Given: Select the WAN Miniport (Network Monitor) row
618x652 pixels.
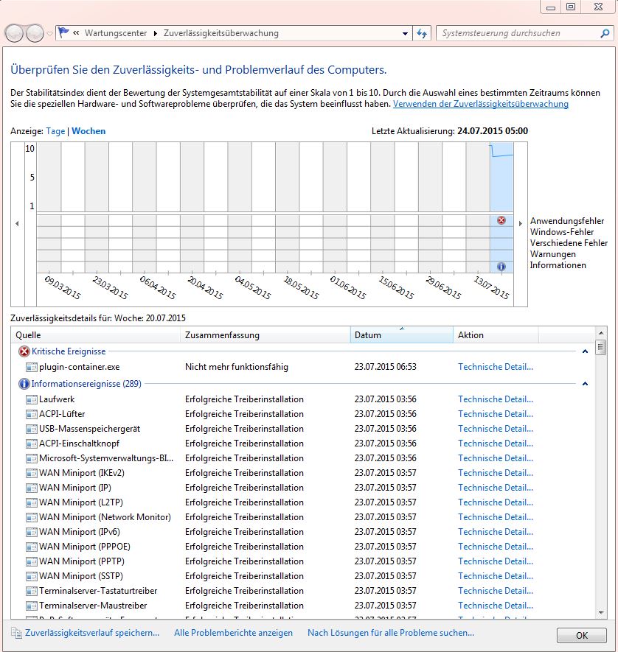Looking at the screenshot, I should coord(303,517).
